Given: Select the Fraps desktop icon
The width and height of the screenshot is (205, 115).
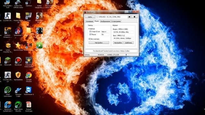Looking at the screenshot, I should 29,17.
